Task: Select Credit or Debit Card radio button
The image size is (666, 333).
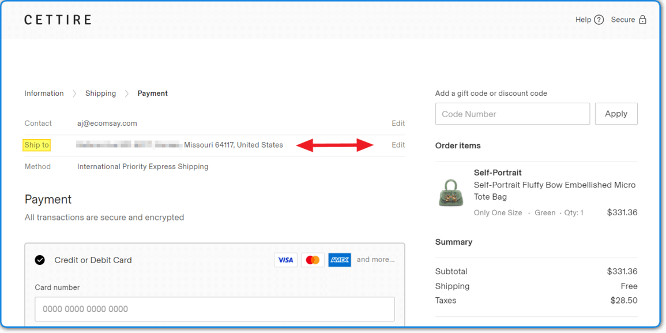Action: click(40, 260)
